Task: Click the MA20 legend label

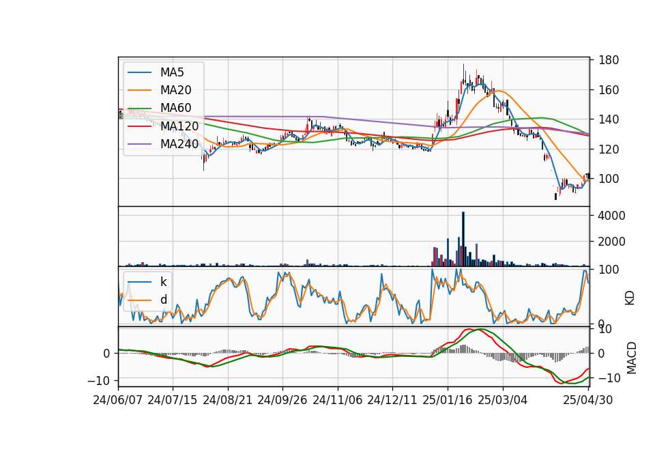Action: tap(175, 90)
